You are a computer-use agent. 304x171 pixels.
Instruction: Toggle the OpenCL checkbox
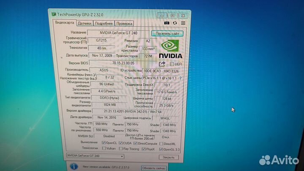[x=104, y=143]
